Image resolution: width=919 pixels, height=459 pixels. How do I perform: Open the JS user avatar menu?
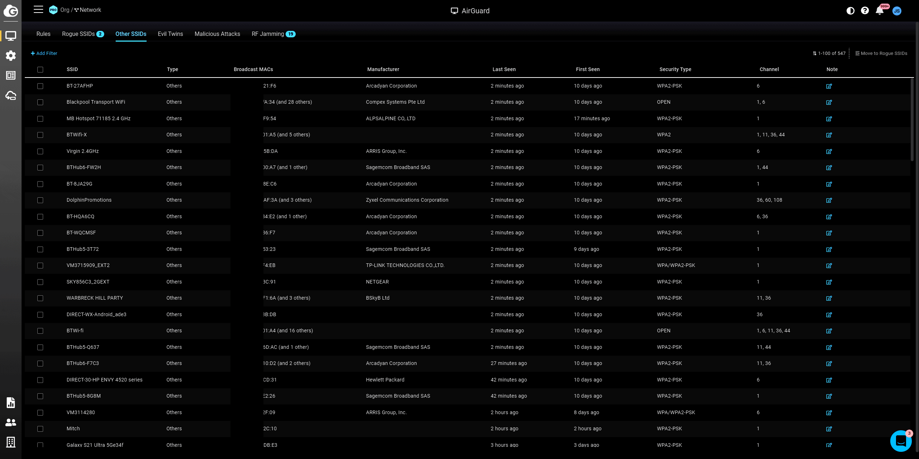[897, 11]
